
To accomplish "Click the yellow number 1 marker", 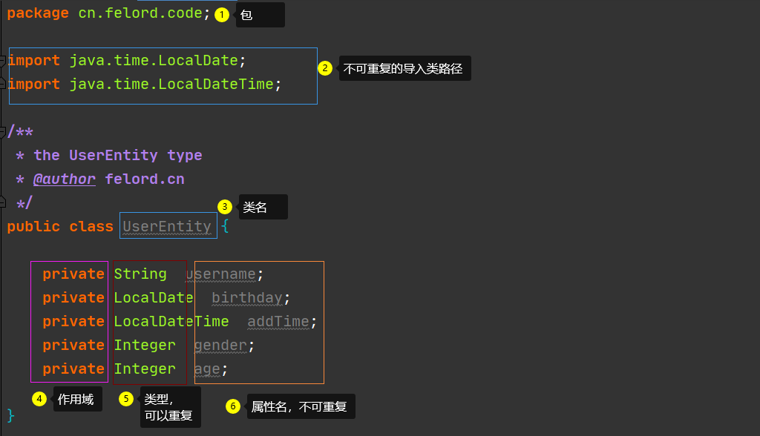I will pyautogui.click(x=222, y=14).
